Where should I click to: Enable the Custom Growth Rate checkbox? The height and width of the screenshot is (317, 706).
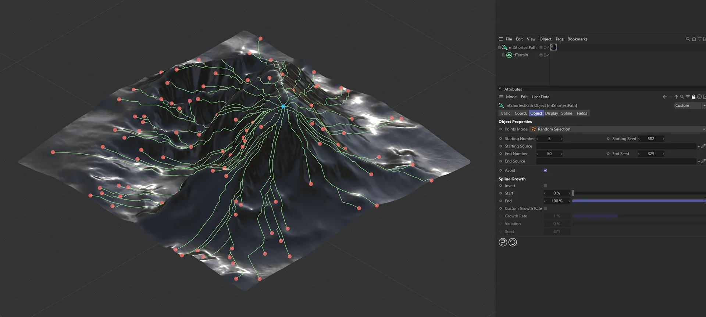[545, 209]
